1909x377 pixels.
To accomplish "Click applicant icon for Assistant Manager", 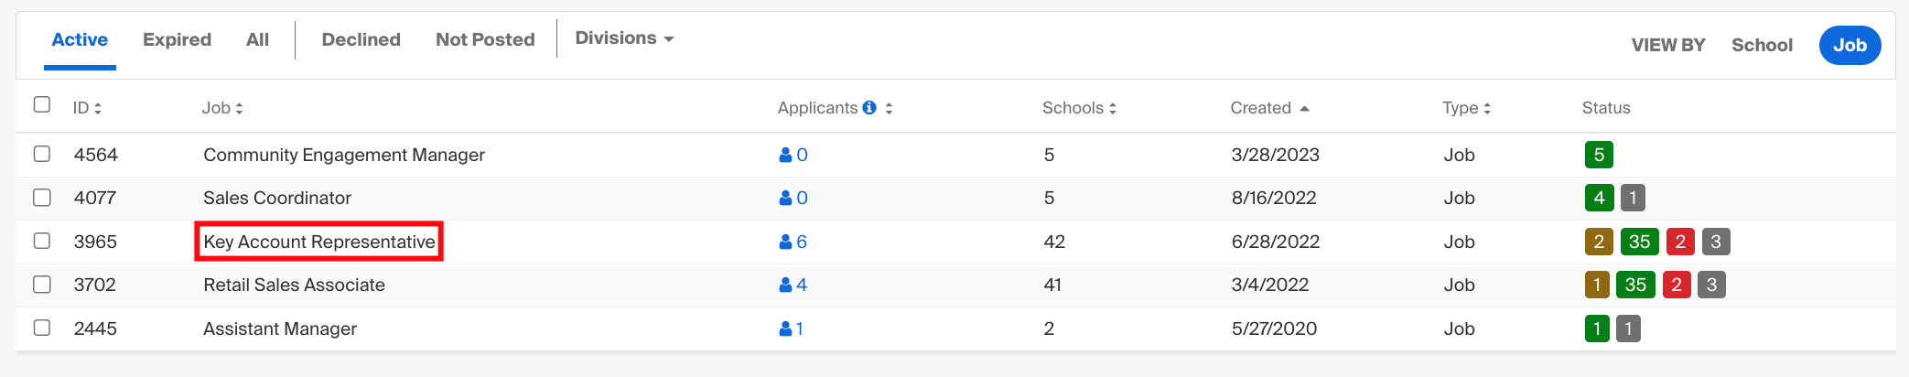I will pyautogui.click(x=785, y=329).
